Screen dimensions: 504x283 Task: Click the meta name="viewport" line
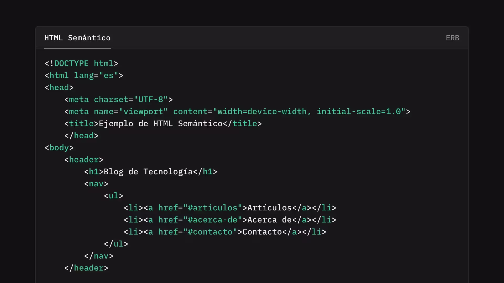237,112
